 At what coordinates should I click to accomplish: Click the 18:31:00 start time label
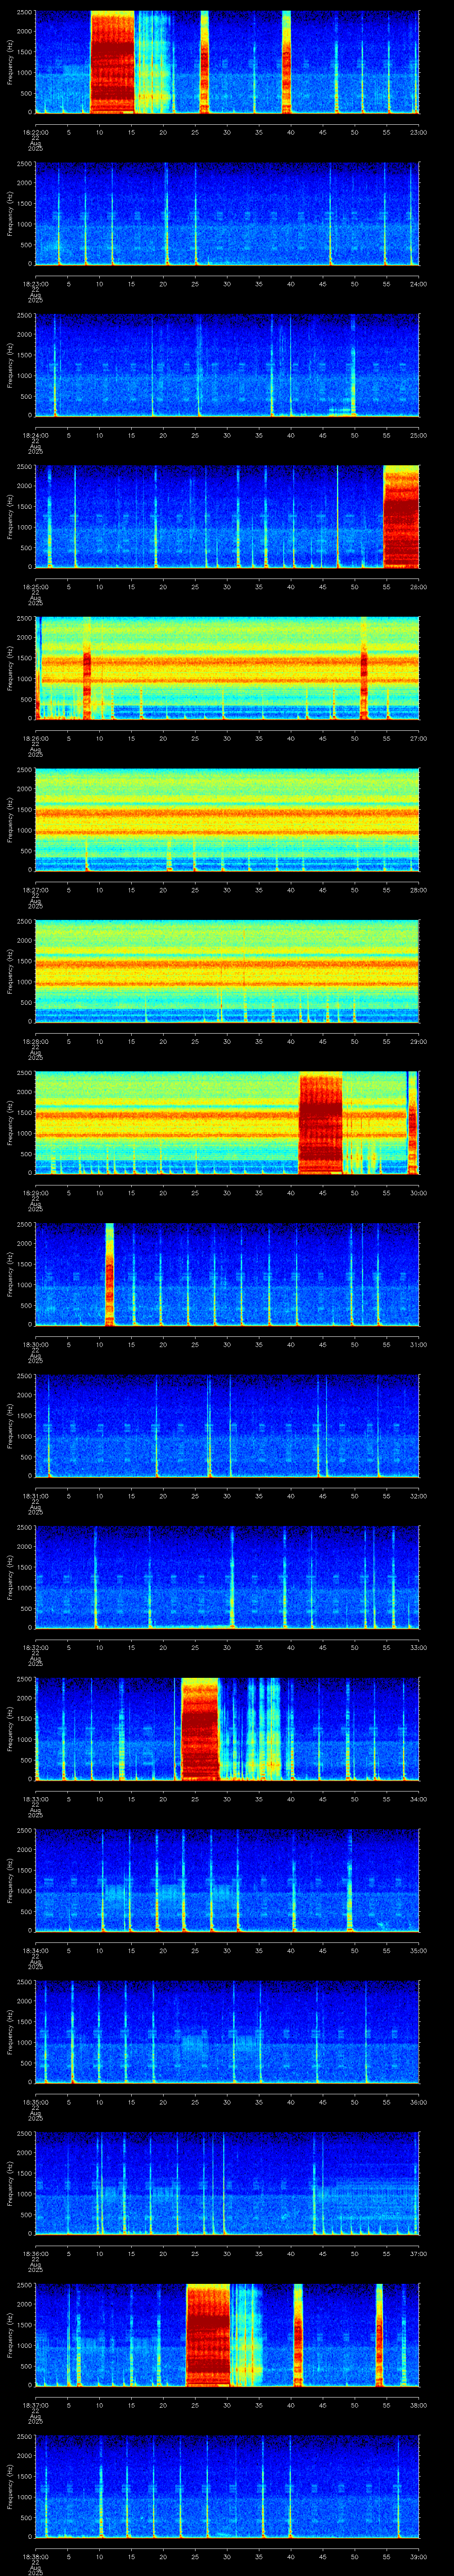35,1495
